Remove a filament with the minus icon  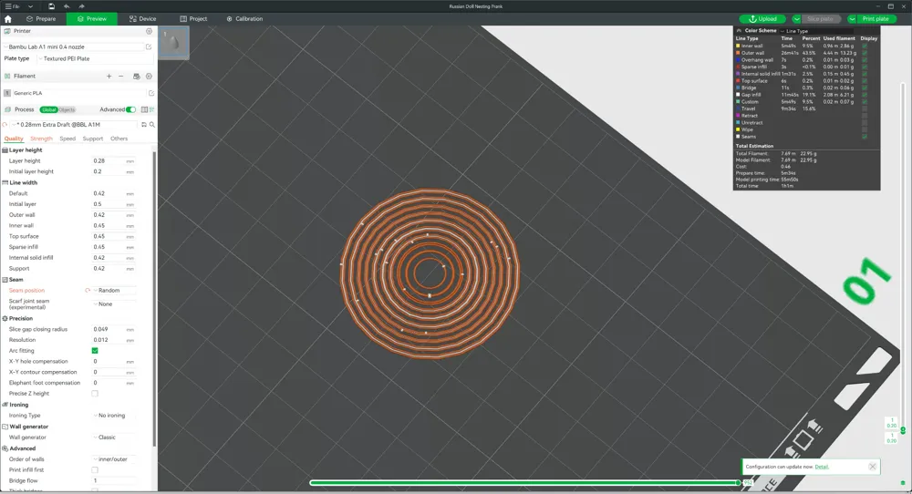pos(121,77)
